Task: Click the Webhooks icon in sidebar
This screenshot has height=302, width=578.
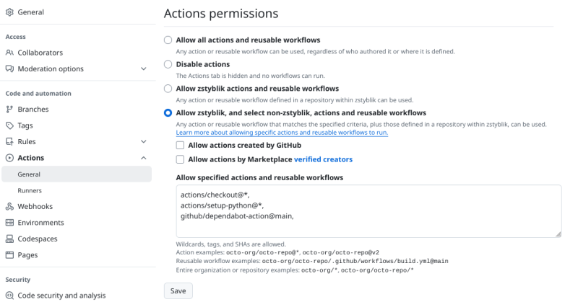Action: click(x=9, y=206)
